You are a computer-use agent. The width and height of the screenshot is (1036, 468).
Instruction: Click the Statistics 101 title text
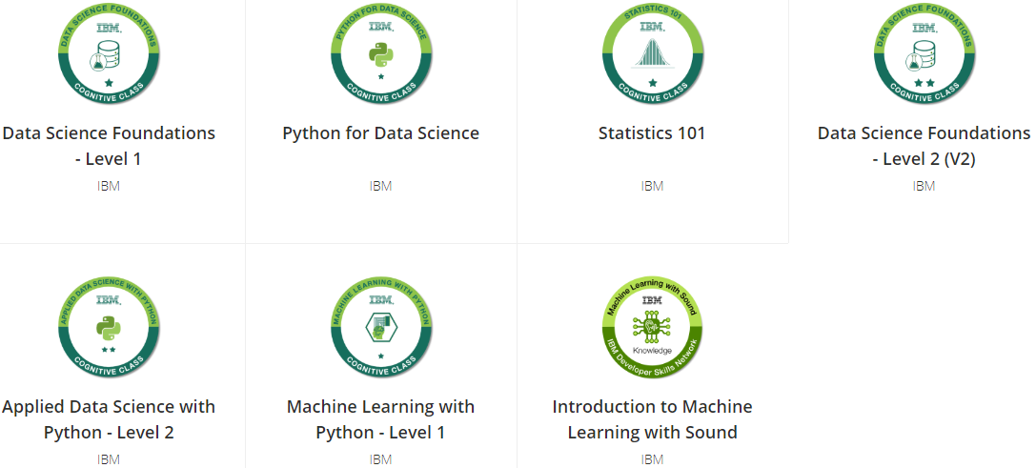(x=652, y=132)
